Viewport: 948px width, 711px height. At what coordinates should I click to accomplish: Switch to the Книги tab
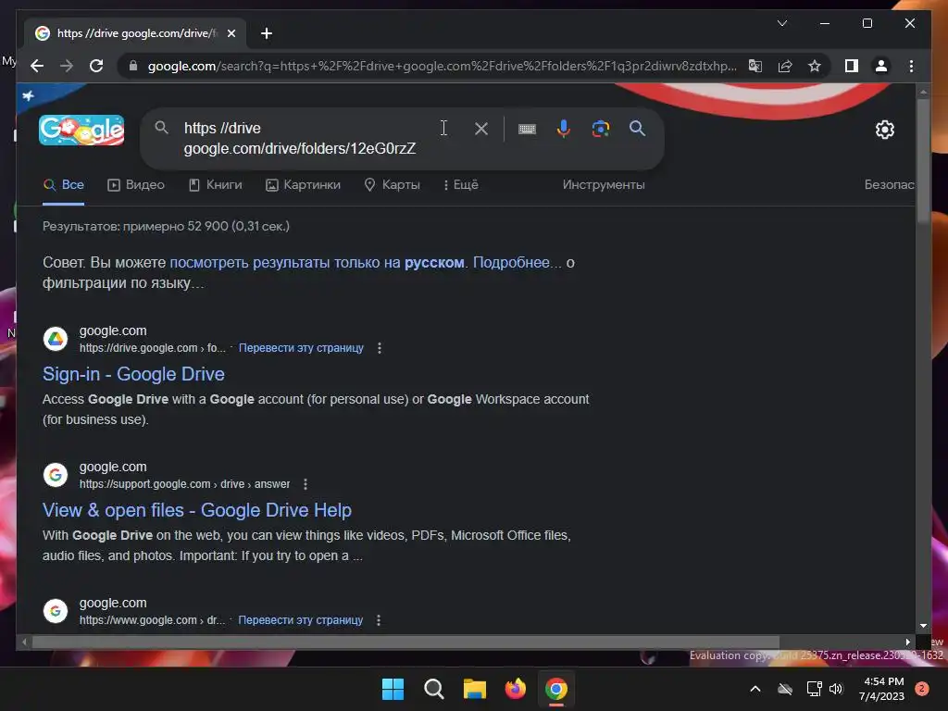pyautogui.click(x=215, y=185)
